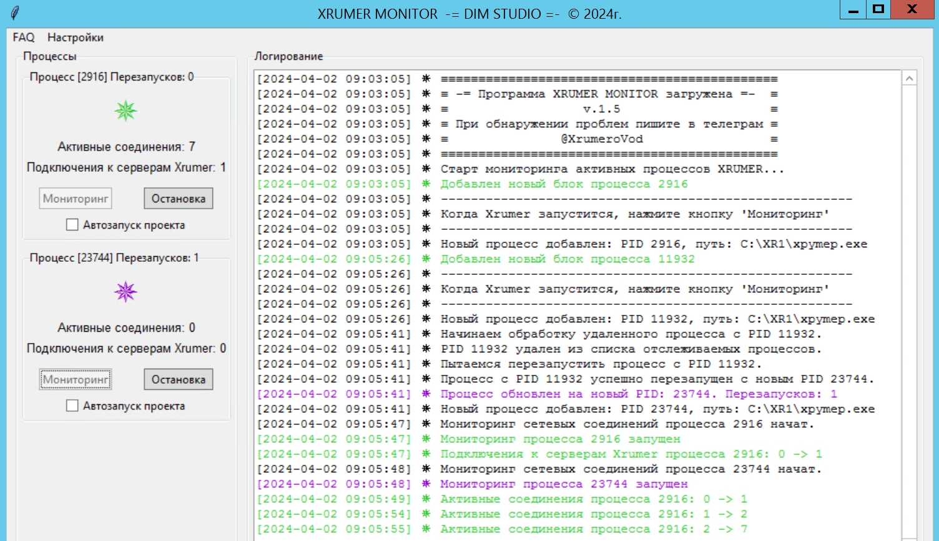Image resolution: width=939 pixels, height=541 pixels.
Task: Click the 'Процесс [23744] Перезапусков: 1' header
Action: tap(114, 258)
